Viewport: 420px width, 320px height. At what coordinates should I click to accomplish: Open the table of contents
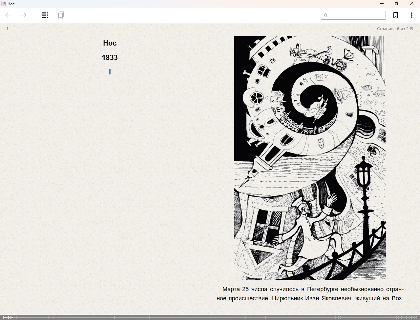(x=45, y=15)
